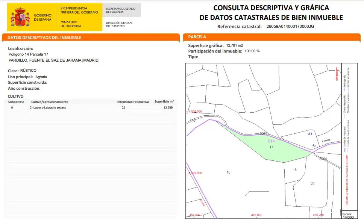Viewport: 364px width, 219px height.
Task: Click the "Localización:" label
Action: tap(21, 48)
